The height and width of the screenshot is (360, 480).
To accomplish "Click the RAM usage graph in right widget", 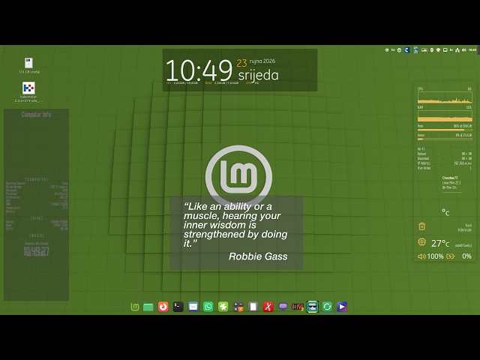I will (445, 116).
